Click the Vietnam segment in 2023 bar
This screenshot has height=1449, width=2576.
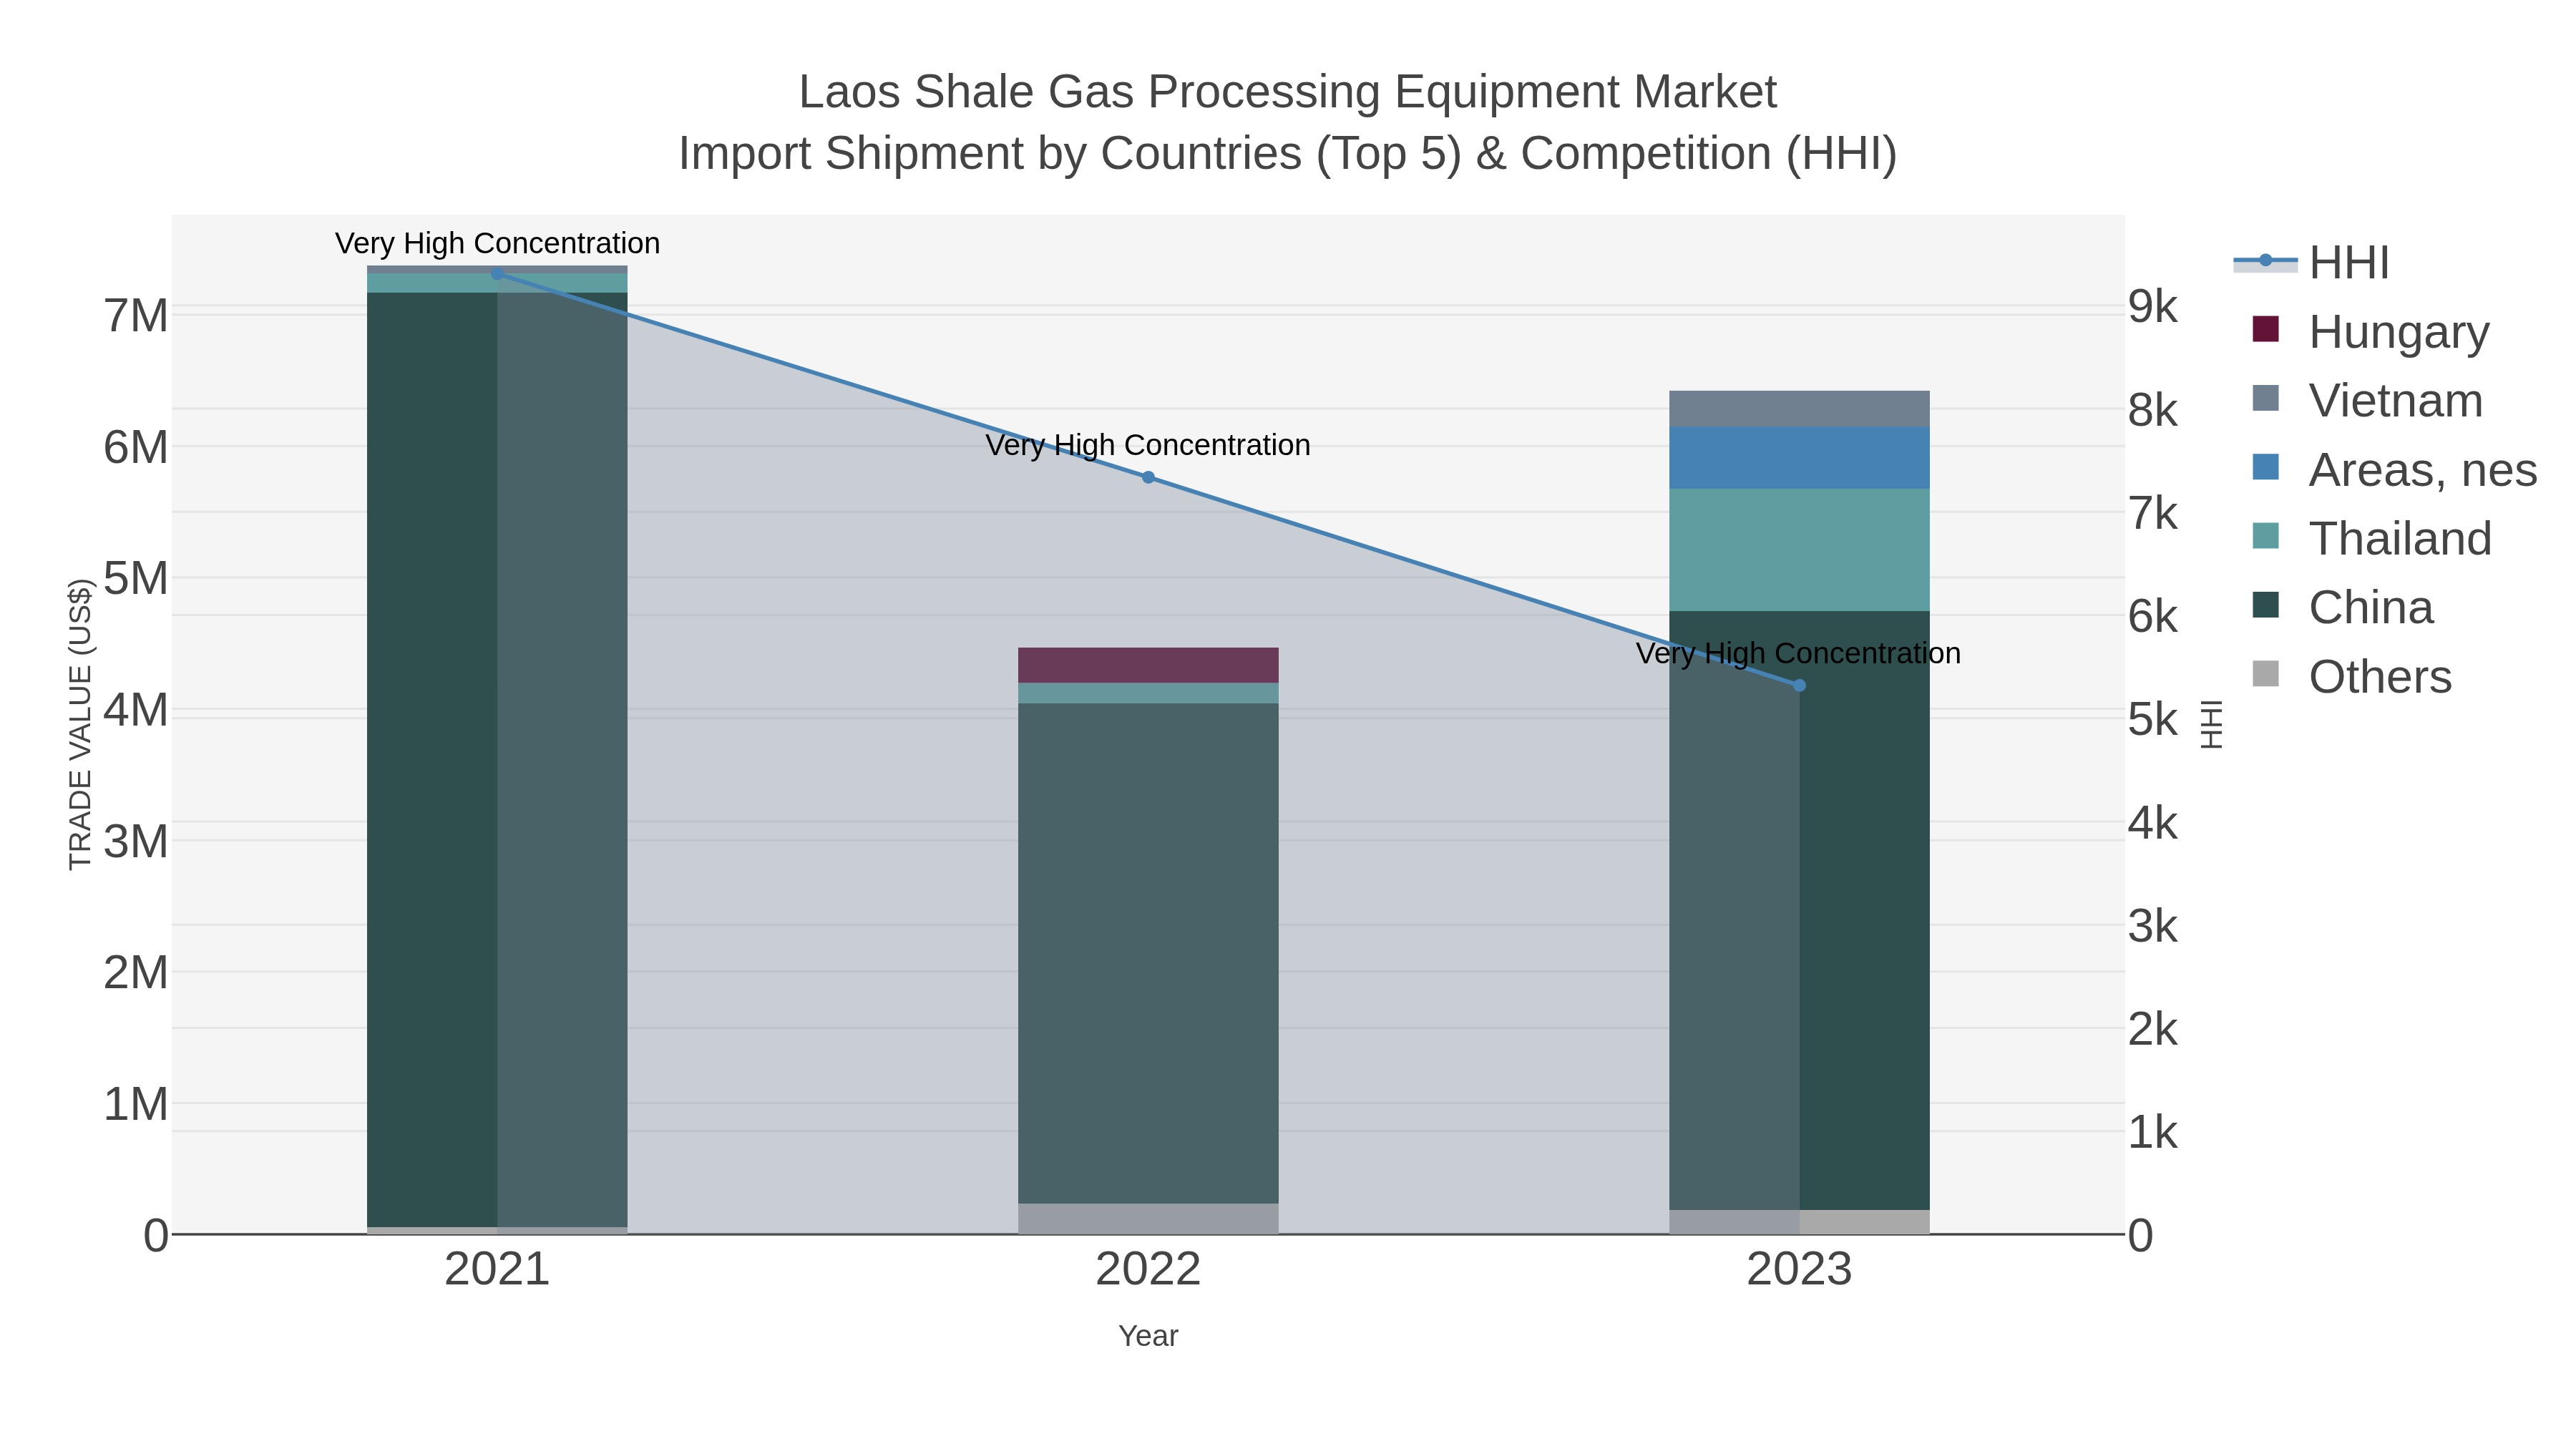coord(1799,409)
